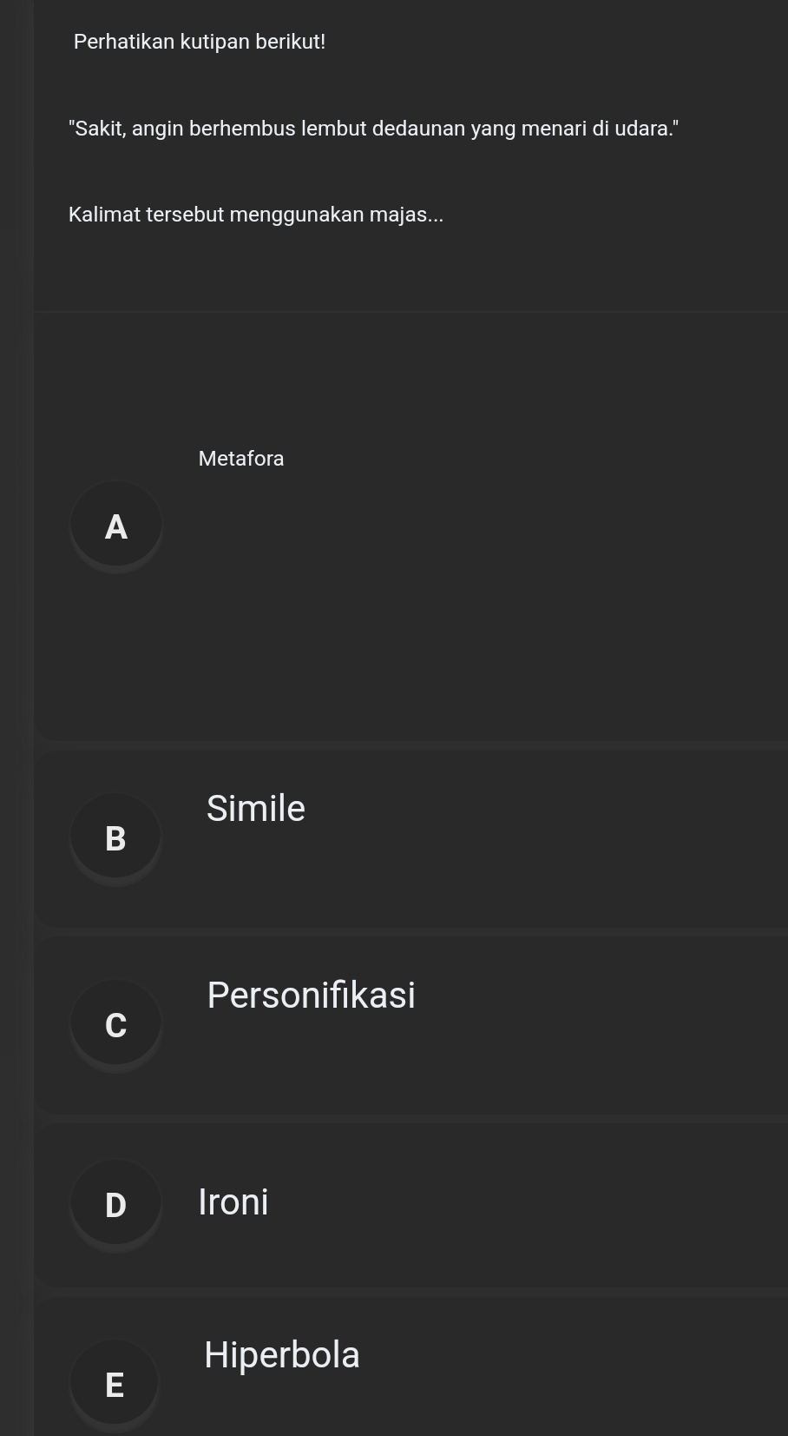
Task: Tap the Ironi answer text
Action: (x=233, y=1202)
